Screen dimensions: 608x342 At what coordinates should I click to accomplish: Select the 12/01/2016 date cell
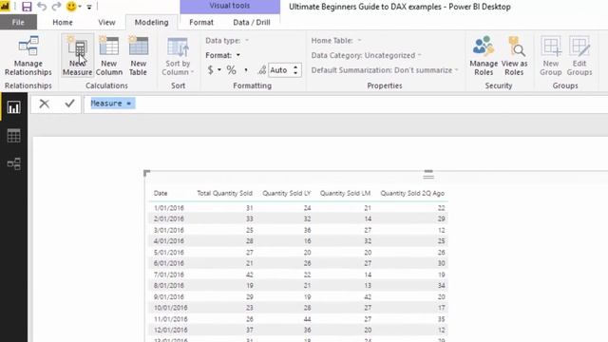[x=171, y=330]
